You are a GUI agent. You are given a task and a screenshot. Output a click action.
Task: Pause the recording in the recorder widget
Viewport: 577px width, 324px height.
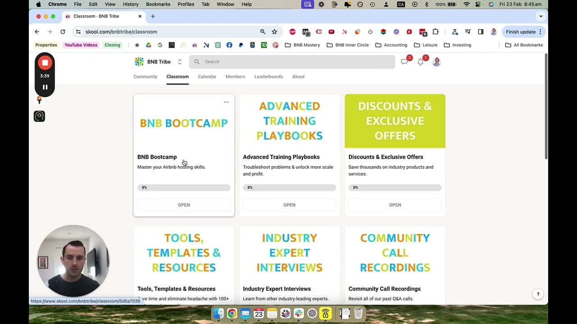coord(45,87)
